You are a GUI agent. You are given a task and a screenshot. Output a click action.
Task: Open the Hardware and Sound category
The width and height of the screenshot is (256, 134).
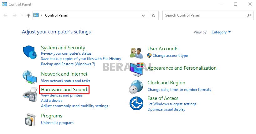tap(64, 90)
